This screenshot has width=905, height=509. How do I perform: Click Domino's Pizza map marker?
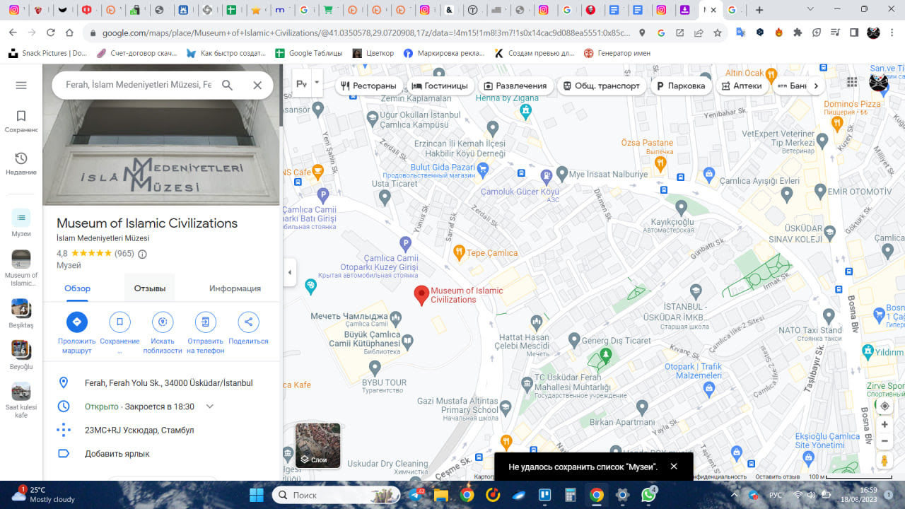coord(837,122)
